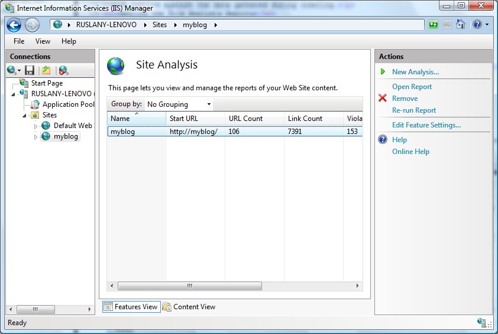Click the Start Page icon in the tree
498x334 pixels.
point(24,83)
